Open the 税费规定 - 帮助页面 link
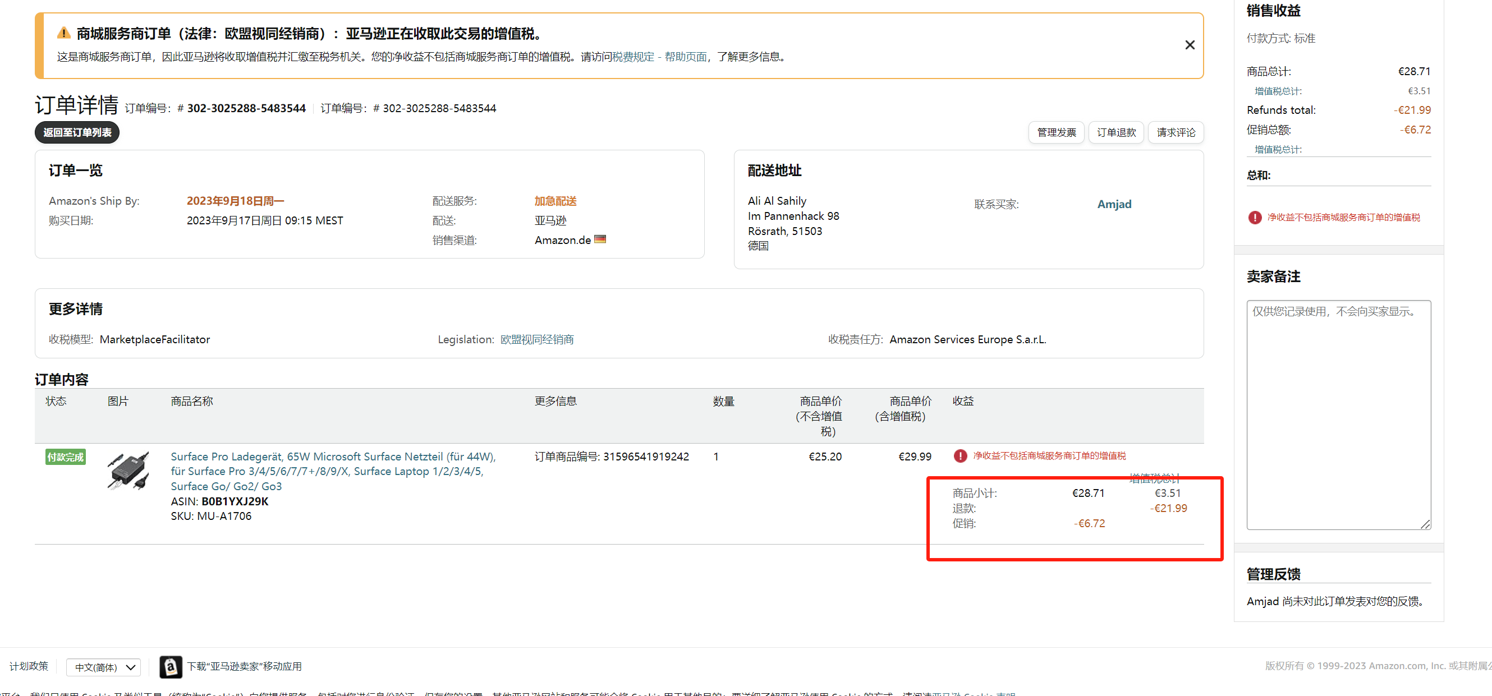Viewport: 1492px width, 696px height. (x=659, y=57)
